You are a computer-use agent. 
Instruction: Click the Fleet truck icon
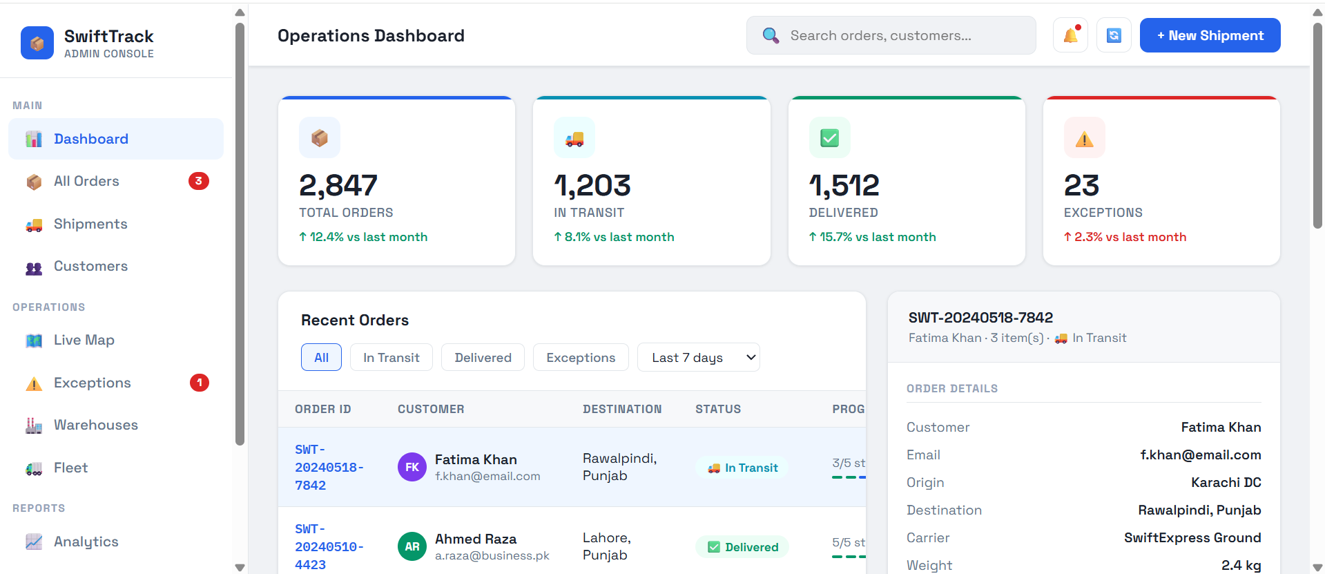coord(34,468)
